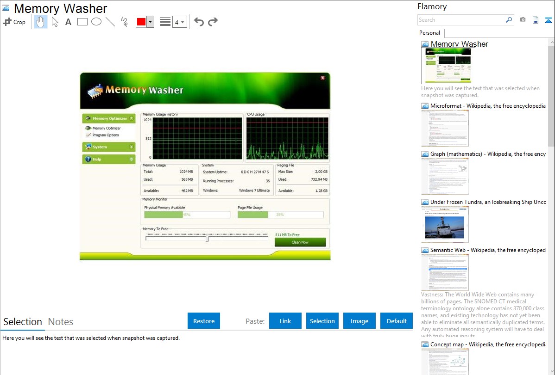Click the search magnifier icon
This screenshot has height=375, width=555.
(509, 20)
